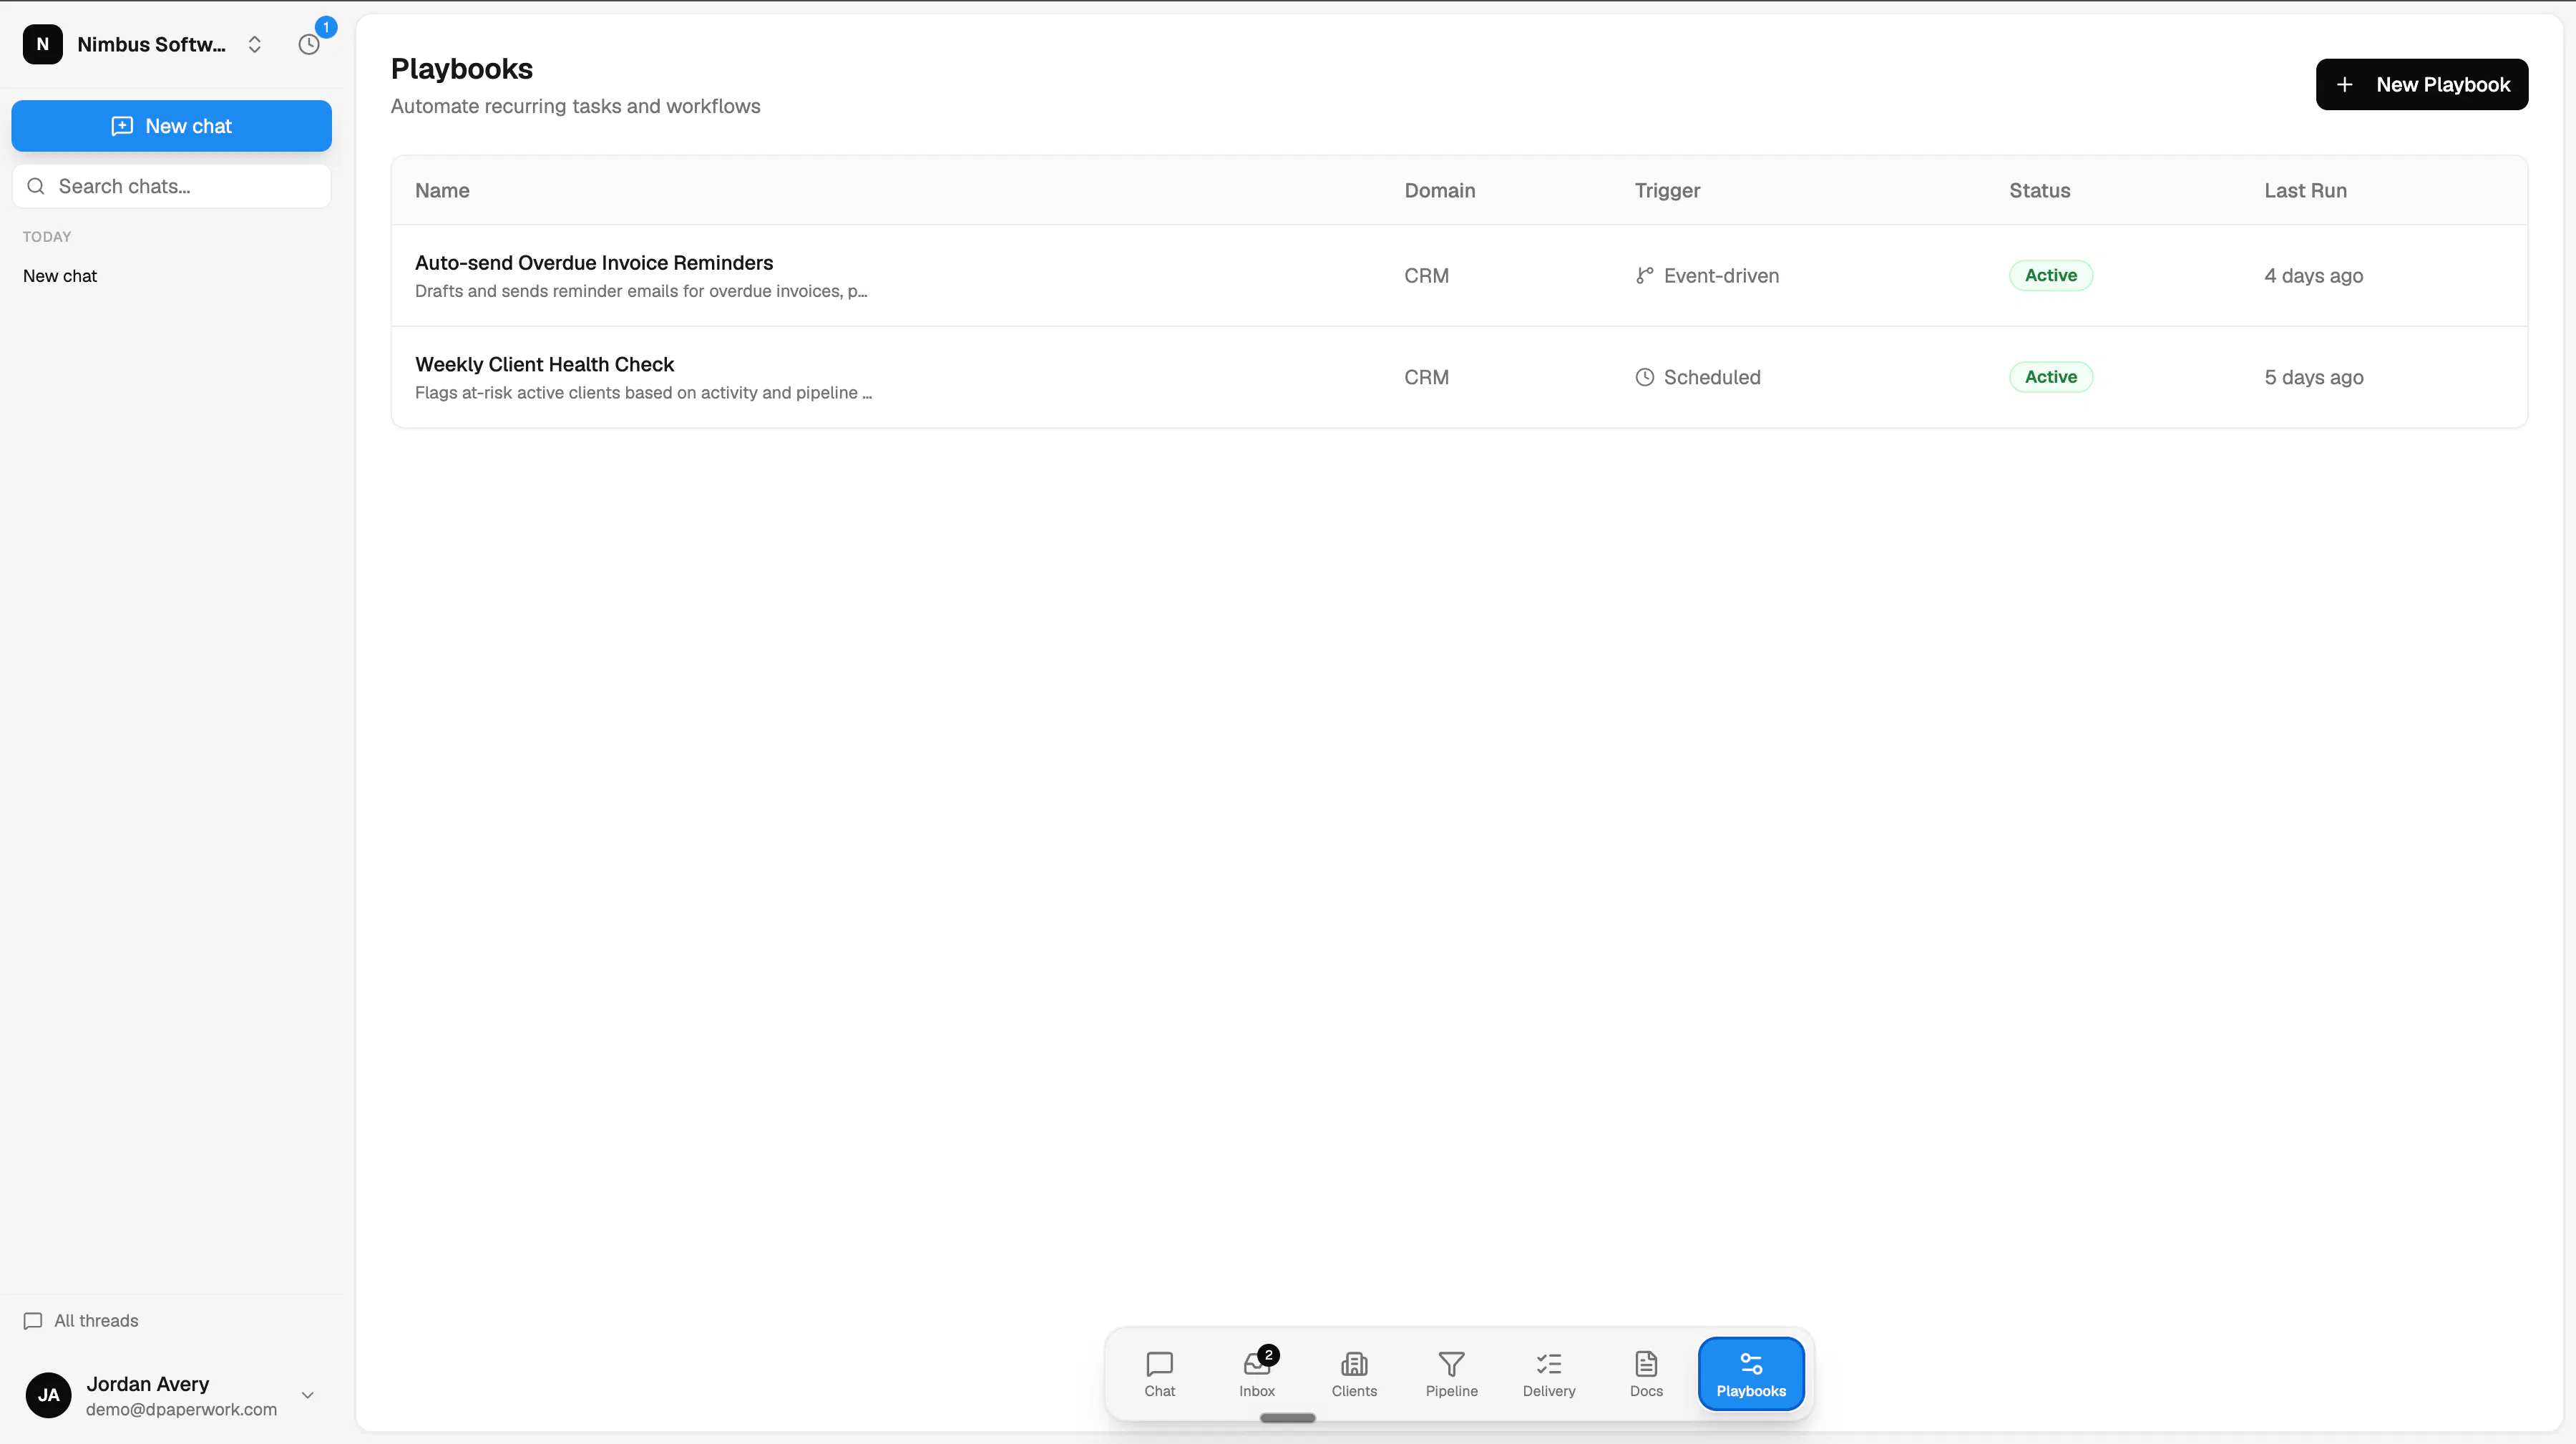
Task: Expand the Jordan Avery account menu chevron
Action: point(308,1395)
